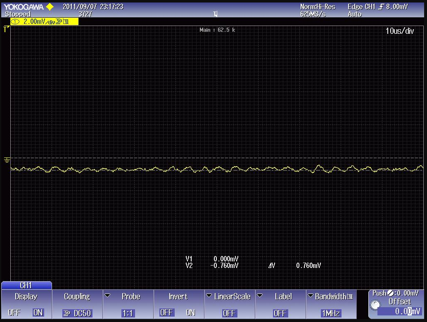Screen dimensions: 427x322
Task: Select the CH1 menu tab
Action: pos(26,285)
